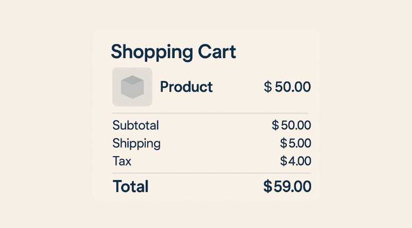Click the rounded gray frame edge around the cube

115,87
